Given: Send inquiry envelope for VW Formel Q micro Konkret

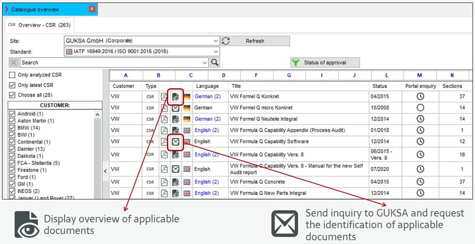Looking at the screenshot, I should point(176,108).
